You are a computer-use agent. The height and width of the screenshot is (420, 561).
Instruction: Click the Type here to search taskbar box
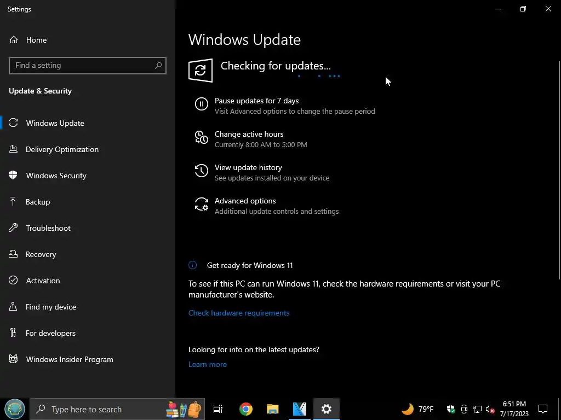pyautogui.click(x=117, y=409)
